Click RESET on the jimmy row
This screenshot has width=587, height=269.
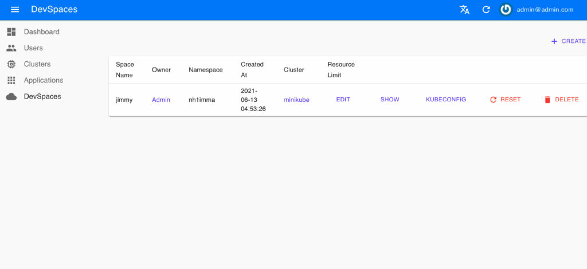[x=505, y=100]
